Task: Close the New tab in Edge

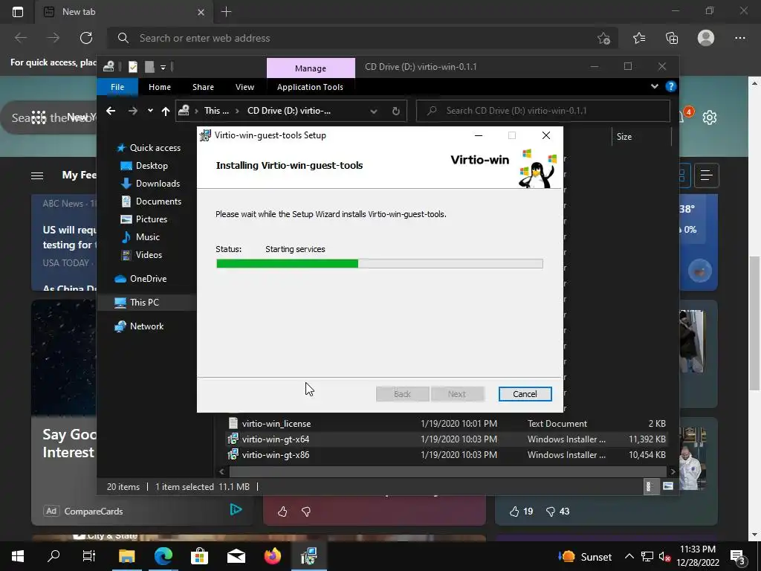Action: (x=201, y=12)
